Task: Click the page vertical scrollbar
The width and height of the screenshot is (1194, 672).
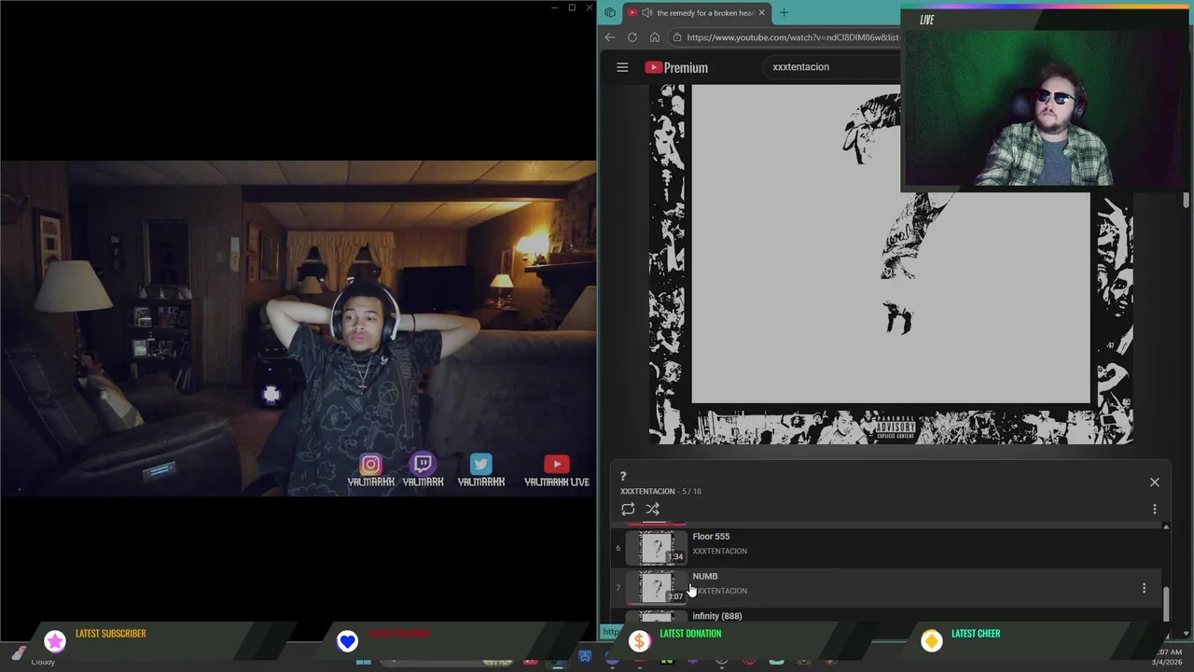Action: (1187, 200)
